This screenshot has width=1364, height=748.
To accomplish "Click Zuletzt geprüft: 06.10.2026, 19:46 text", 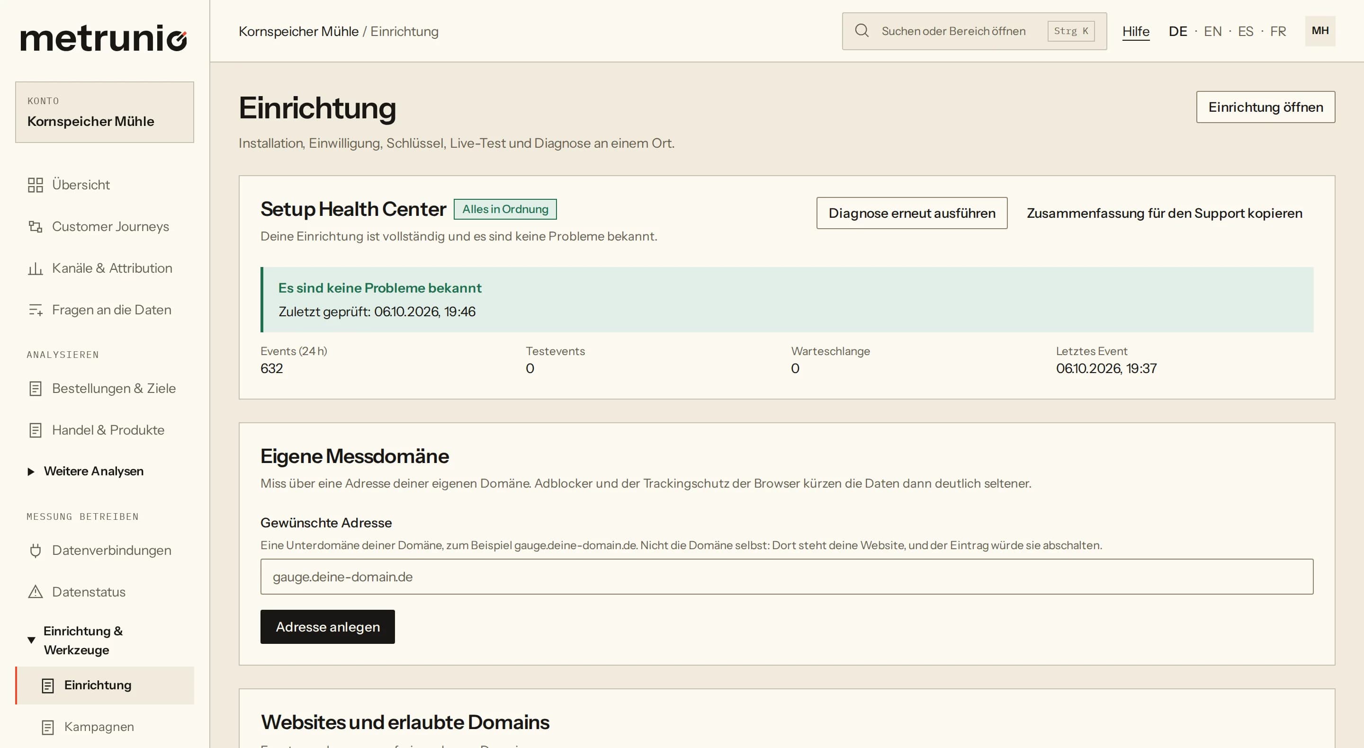I will click(x=377, y=312).
